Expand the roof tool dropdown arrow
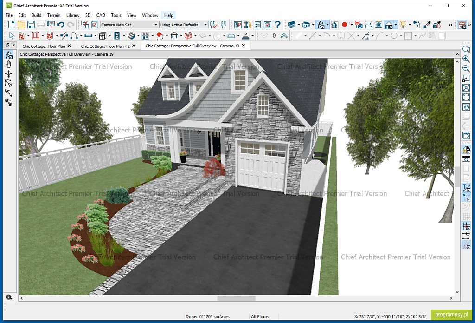Viewport: 475px width, 323px height. point(167,36)
